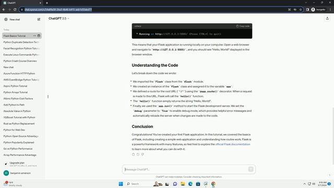Reload the page
This screenshot has height=188, width=334.
tap(15, 9)
